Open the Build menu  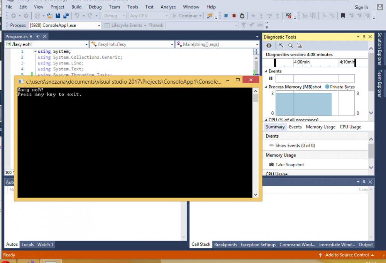click(76, 7)
